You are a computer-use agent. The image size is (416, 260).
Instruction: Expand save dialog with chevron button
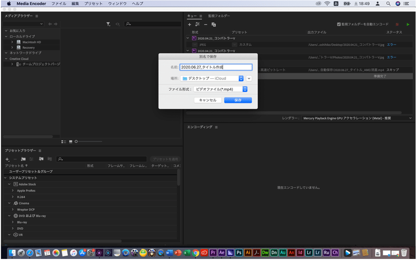coord(249,78)
